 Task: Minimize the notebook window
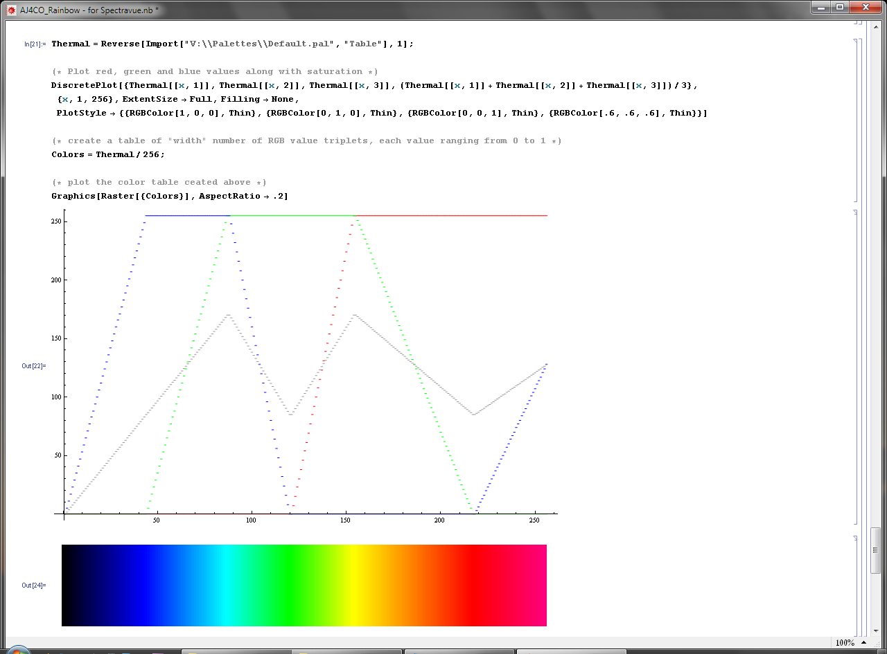pyautogui.click(x=821, y=8)
